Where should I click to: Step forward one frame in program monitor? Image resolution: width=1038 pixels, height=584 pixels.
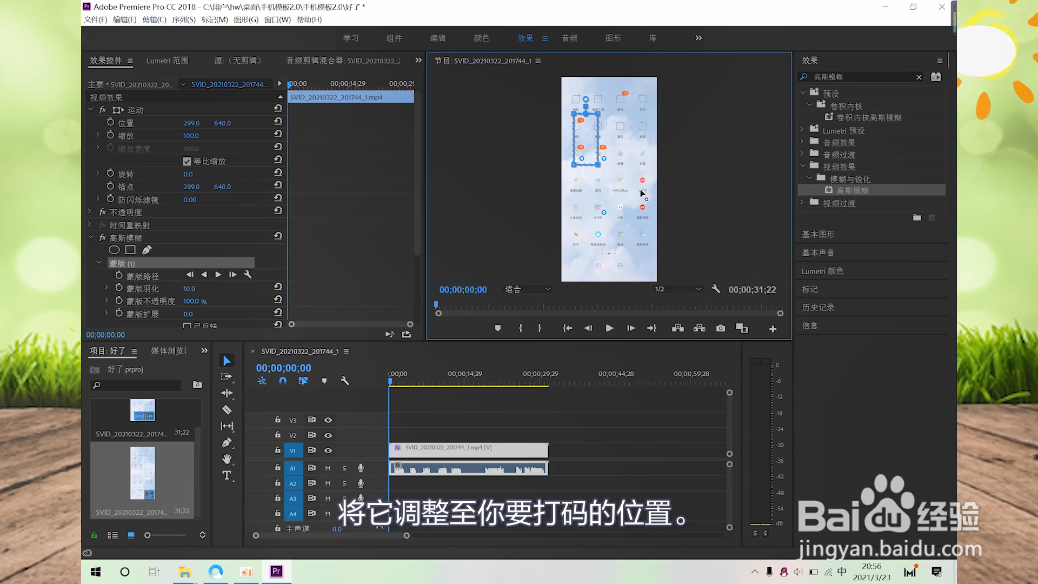[x=630, y=328]
